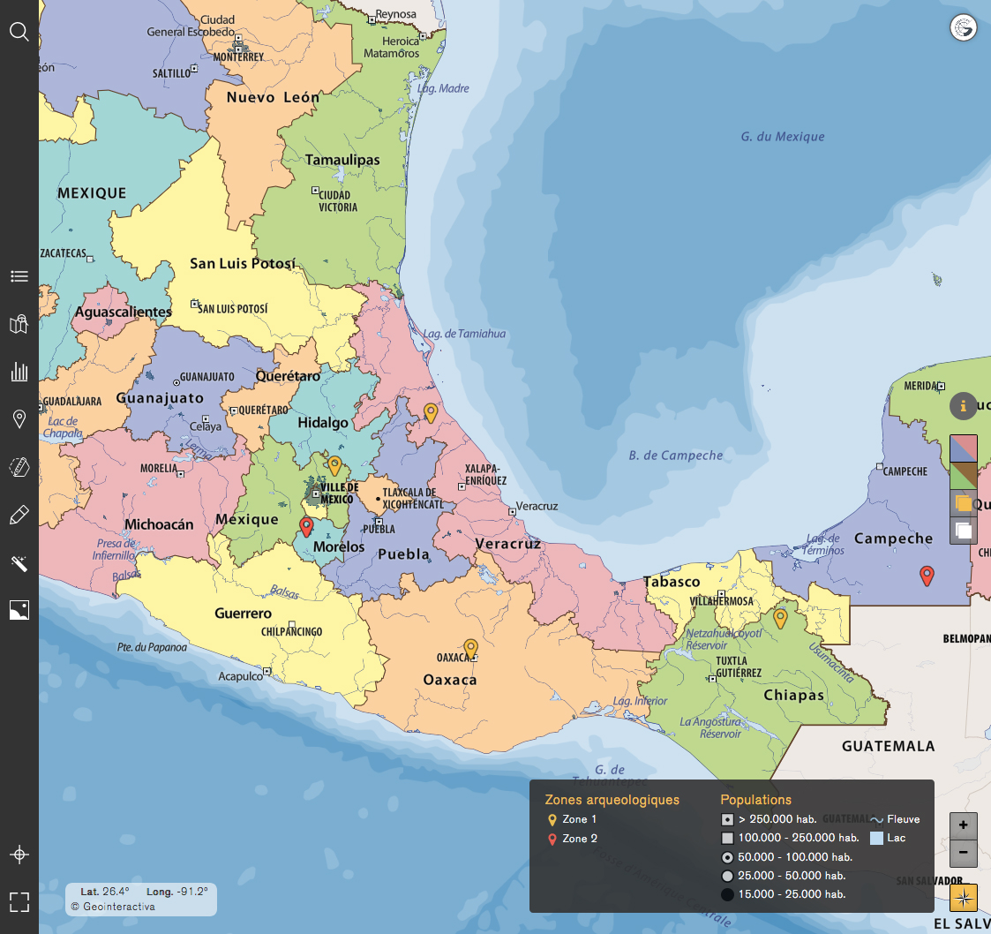
Task: Zoom out with the minus button
Action: coord(963,854)
